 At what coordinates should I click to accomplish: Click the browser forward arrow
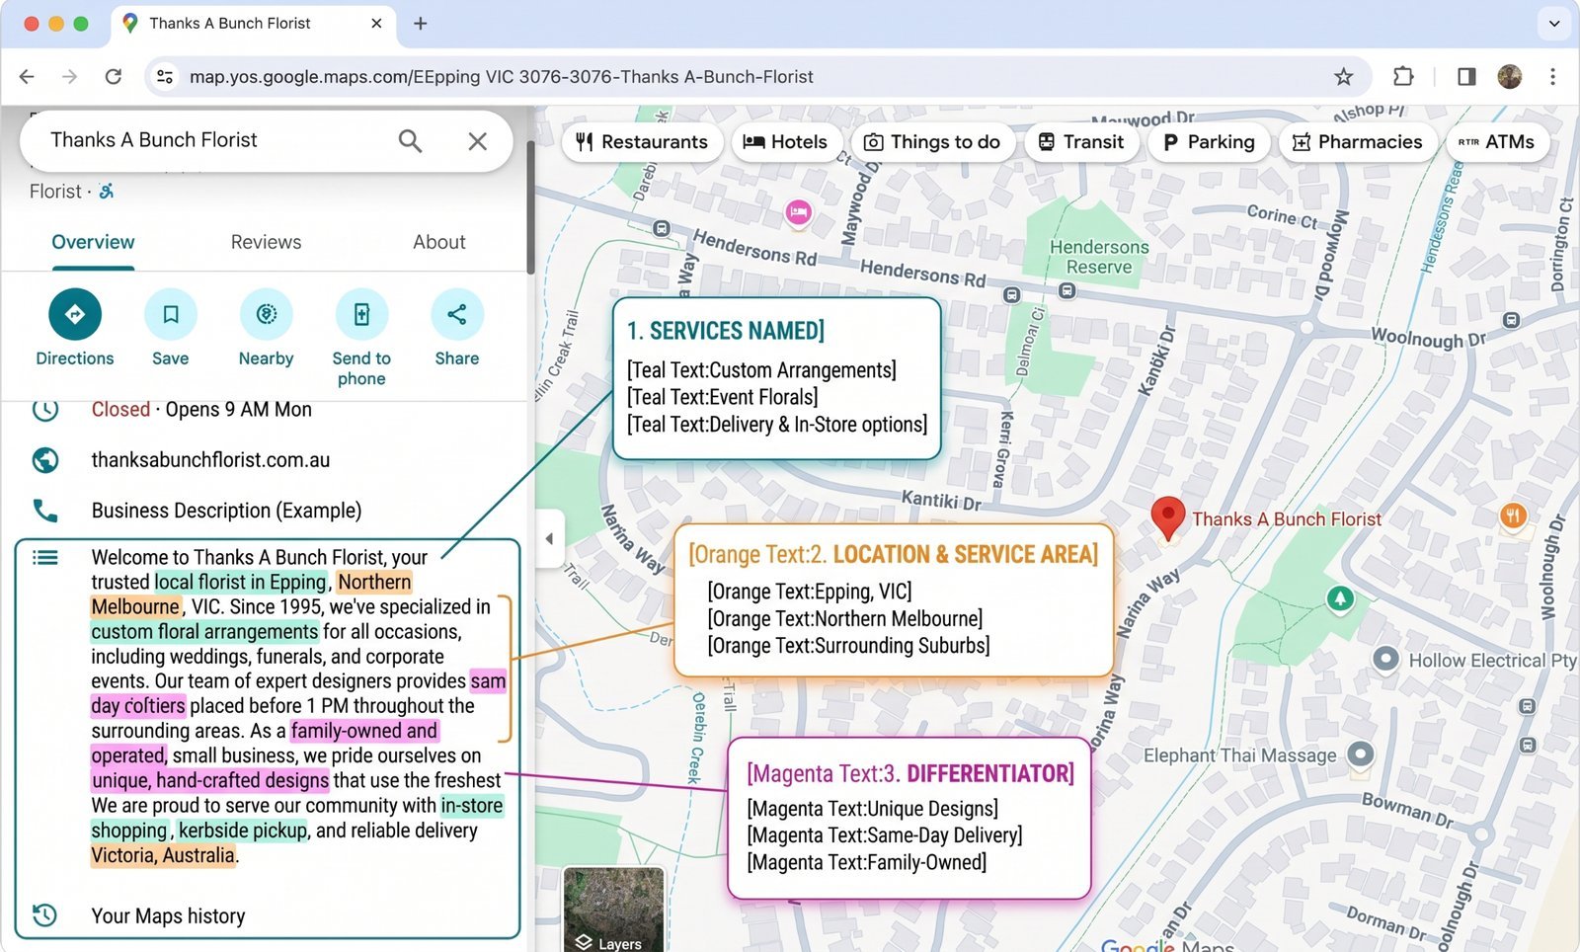click(x=69, y=77)
